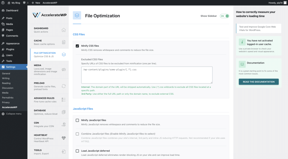This screenshot has width=288, height=159.
Task: Turn off the Show Sidebar switch
Action: click(x=224, y=16)
